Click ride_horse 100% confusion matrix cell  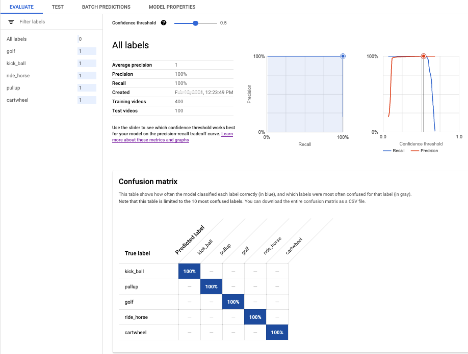255,317
